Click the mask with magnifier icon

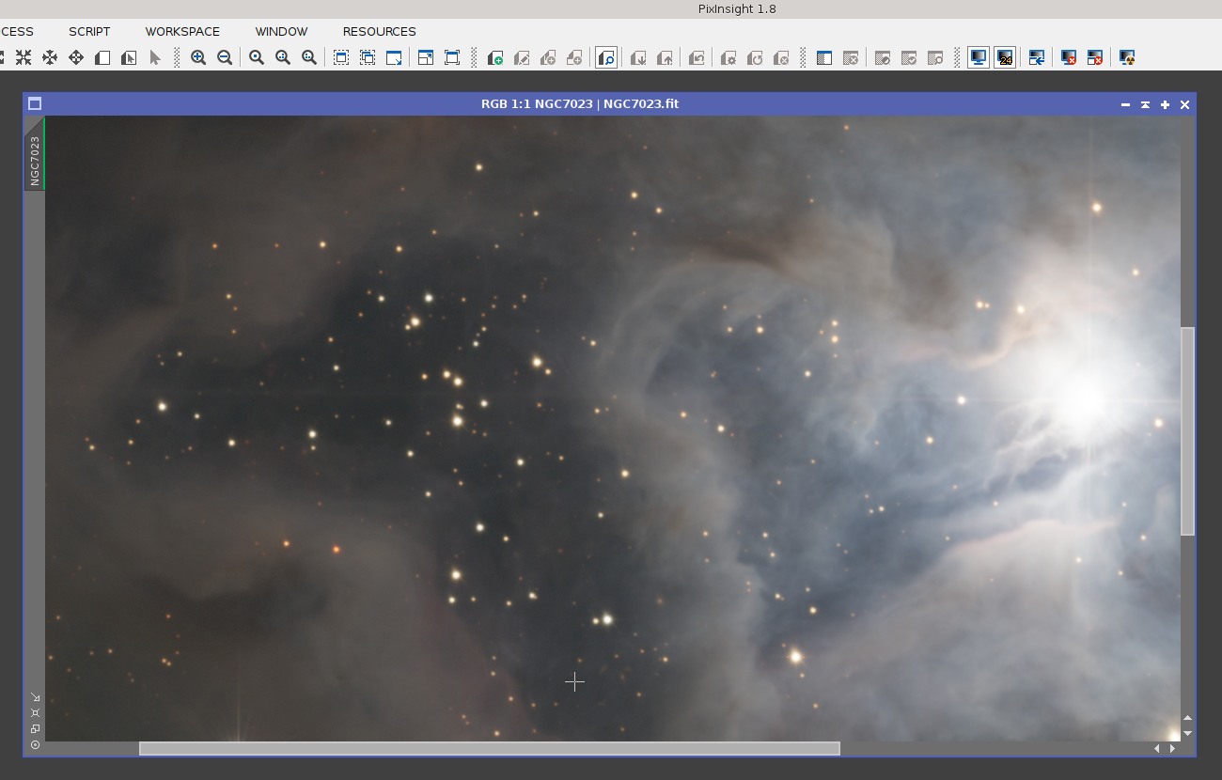click(935, 57)
